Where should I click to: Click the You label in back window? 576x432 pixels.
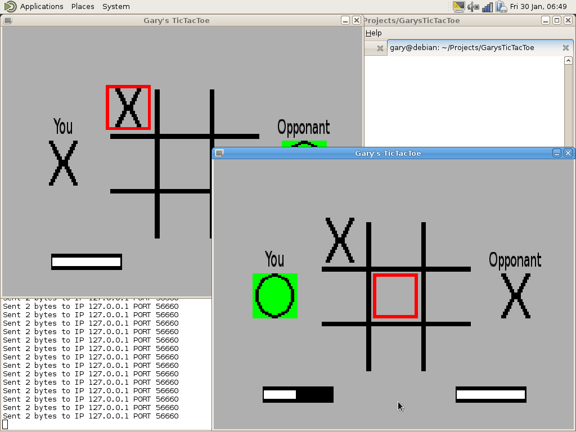tap(63, 127)
